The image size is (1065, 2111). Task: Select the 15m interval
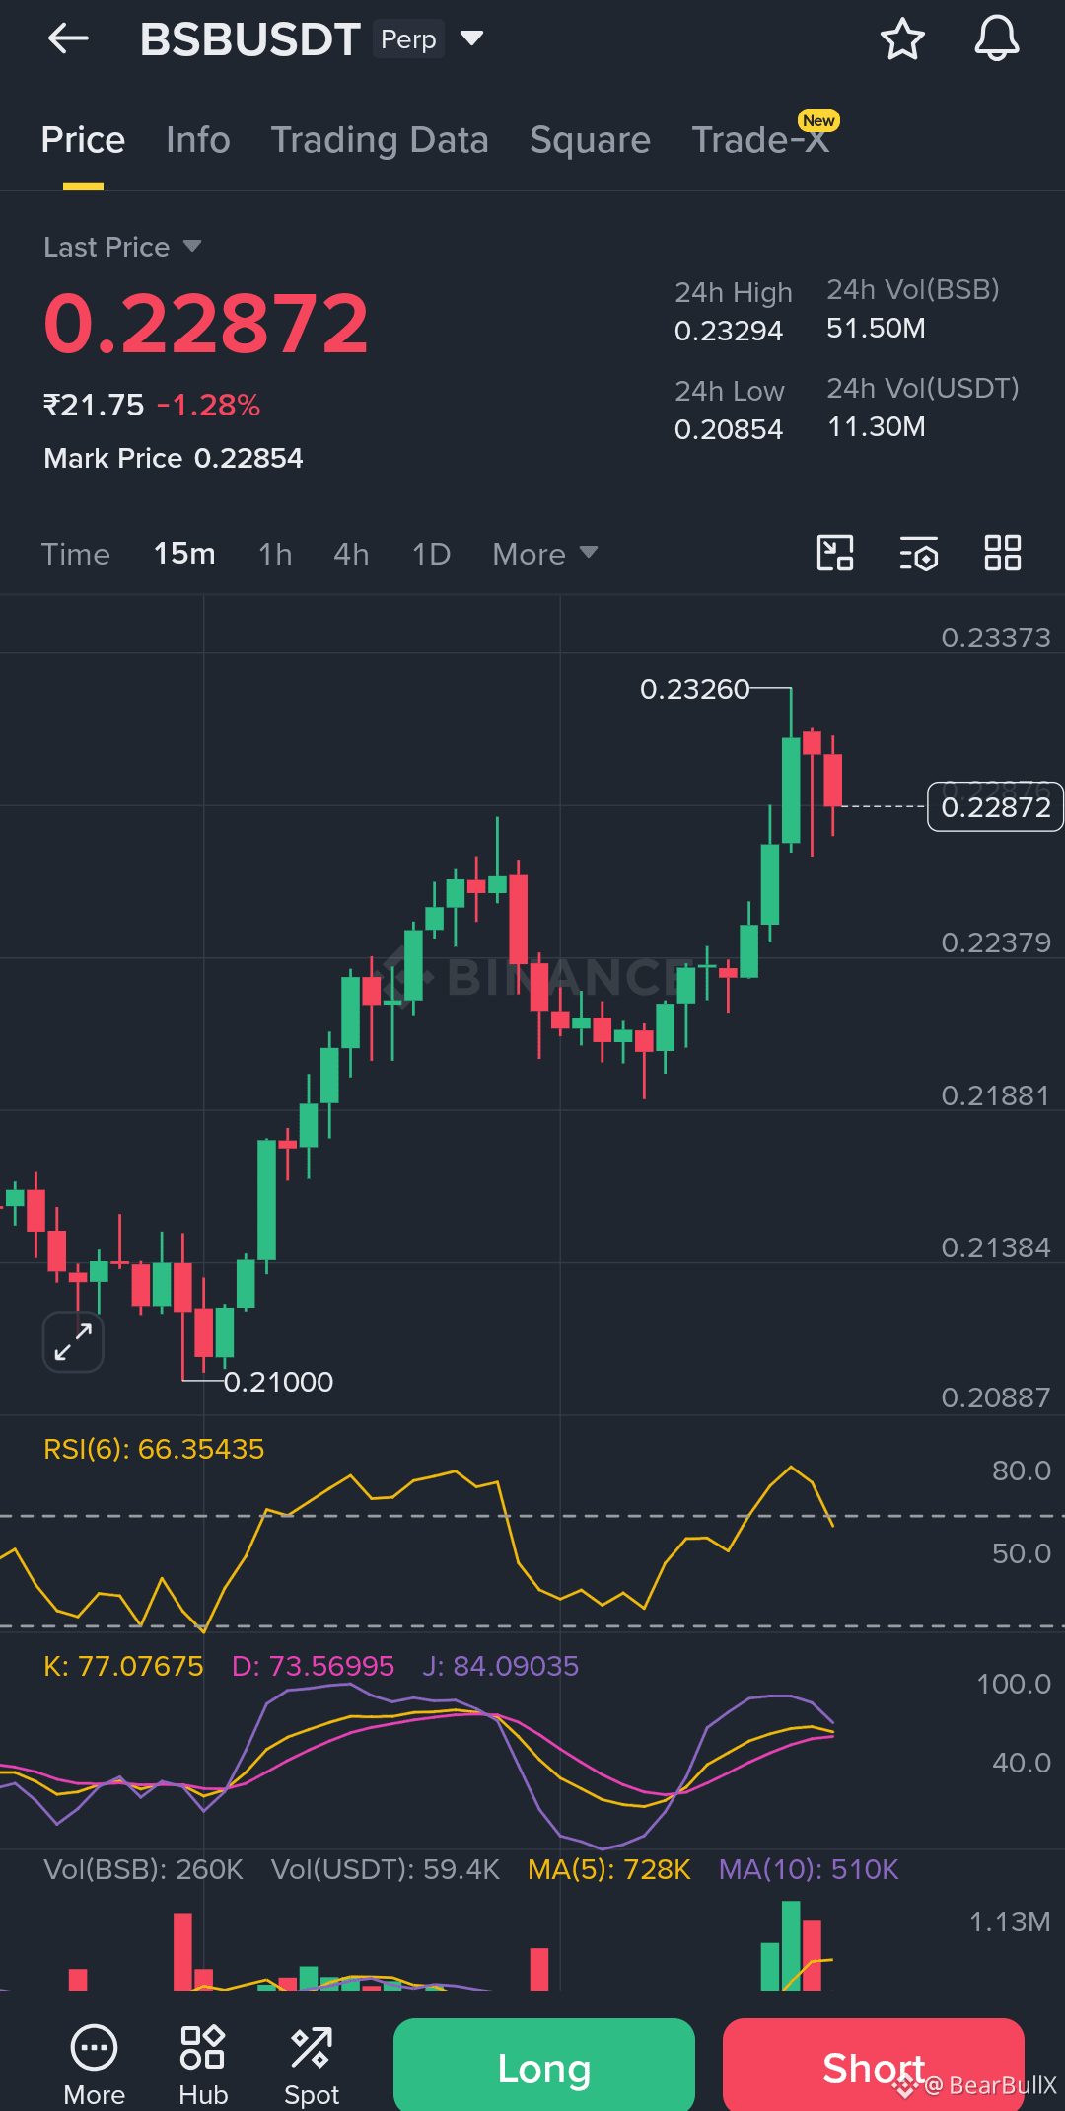[184, 554]
